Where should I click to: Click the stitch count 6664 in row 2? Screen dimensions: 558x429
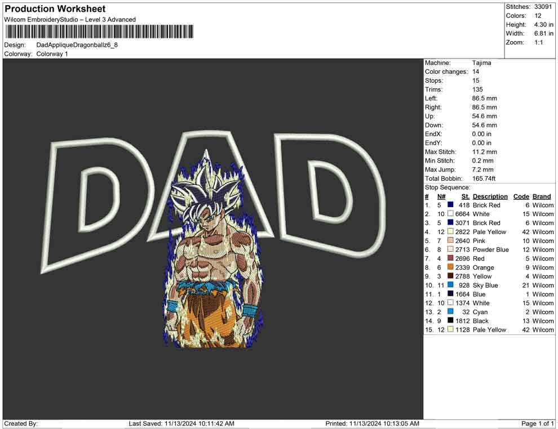462,214
